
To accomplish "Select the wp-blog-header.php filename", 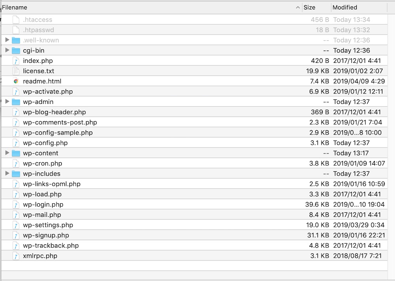I will pyautogui.click(x=55, y=112).
